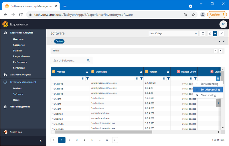
Task: Choose Sort ascending from the menu
Action: point(208,84)
